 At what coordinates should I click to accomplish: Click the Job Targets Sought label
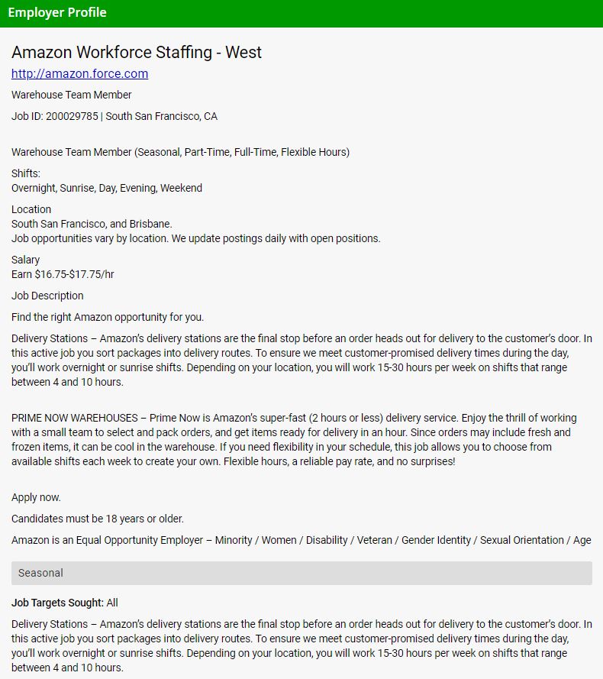57,603
